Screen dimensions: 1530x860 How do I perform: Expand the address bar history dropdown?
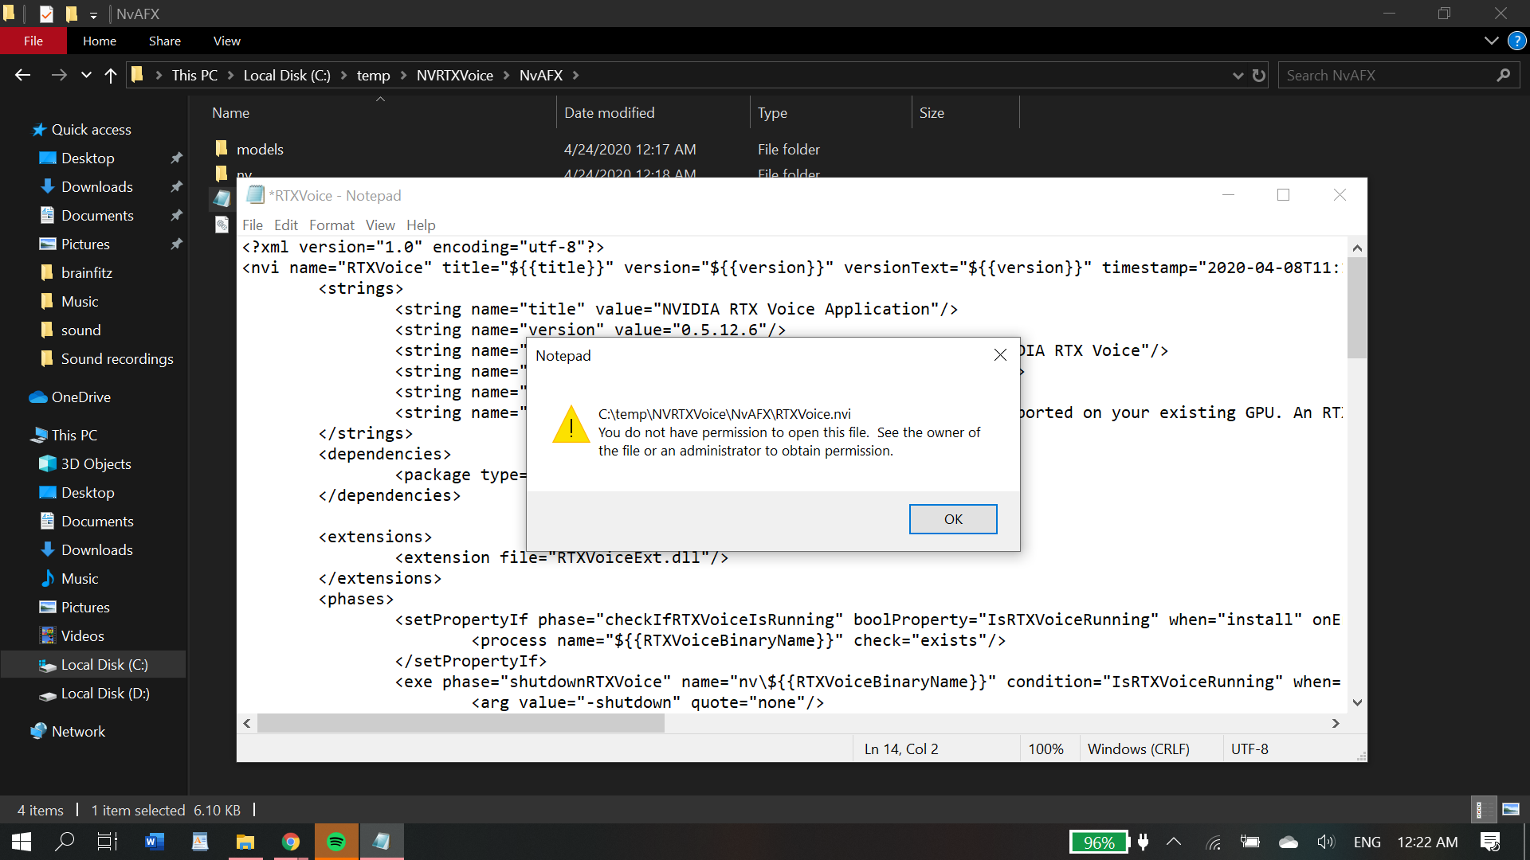pyautogui.click(x=1238, y=75)
